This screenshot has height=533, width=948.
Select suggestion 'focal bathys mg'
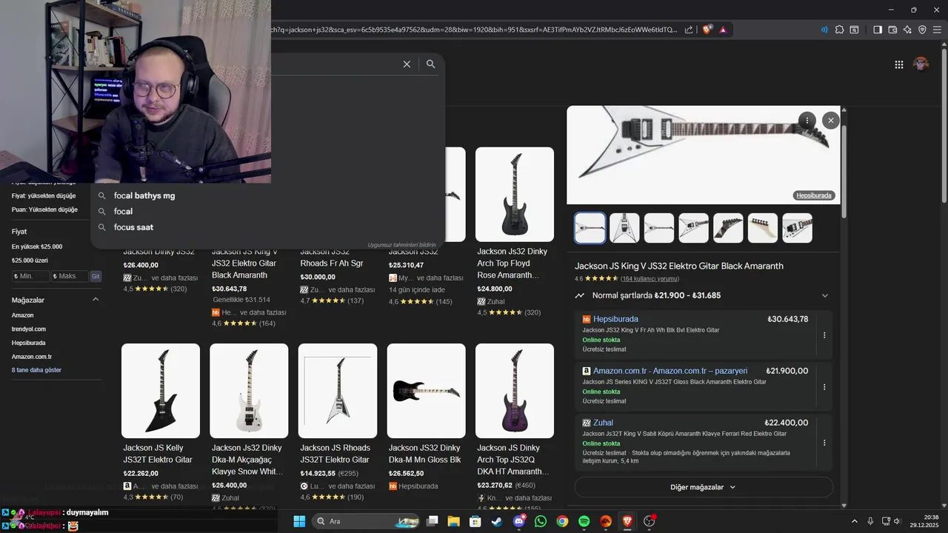point(144,195)
